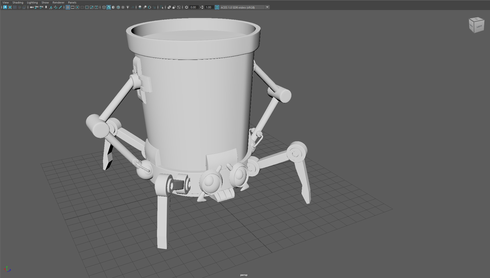Image resolution: width=490 pixels, height=278 pixels.
Task: Toggle the Film Gate display
Action: 73,7
